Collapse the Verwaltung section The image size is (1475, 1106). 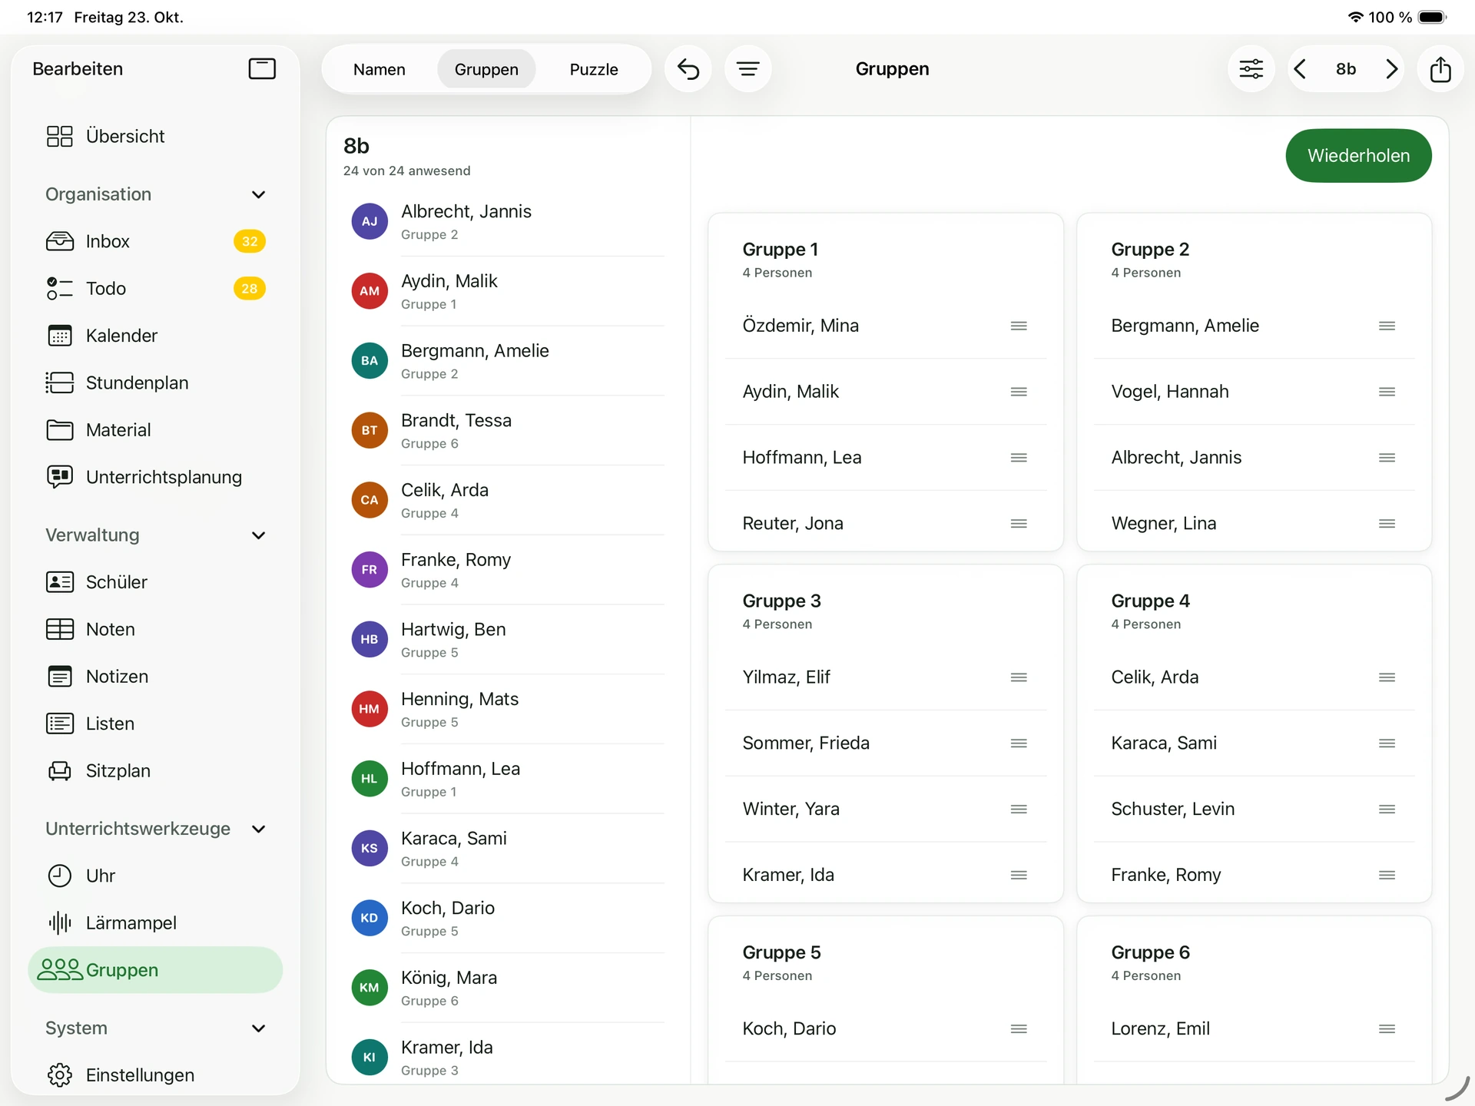(x=259, y=535)
